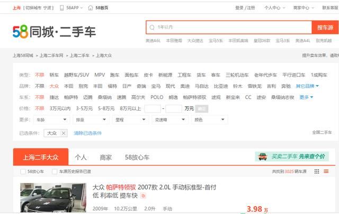Click the search magnifier icon
This screenshot has height=214, width=339.
(x=152, y=27)
